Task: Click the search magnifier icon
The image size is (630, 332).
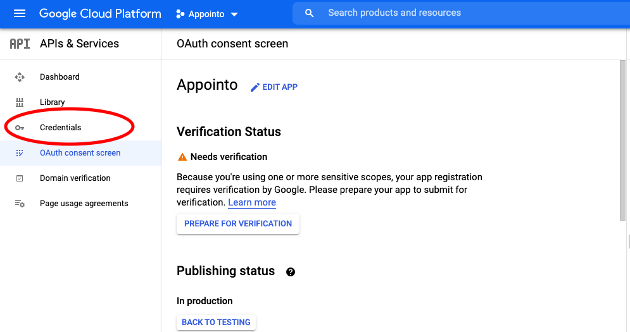Action: tap(309, 13)
